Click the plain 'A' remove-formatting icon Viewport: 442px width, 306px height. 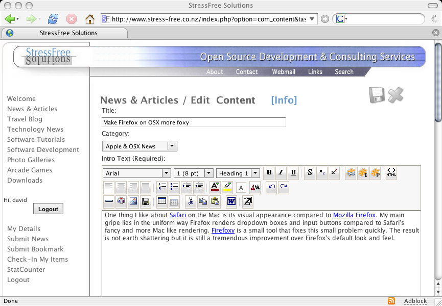coord(241,188)
